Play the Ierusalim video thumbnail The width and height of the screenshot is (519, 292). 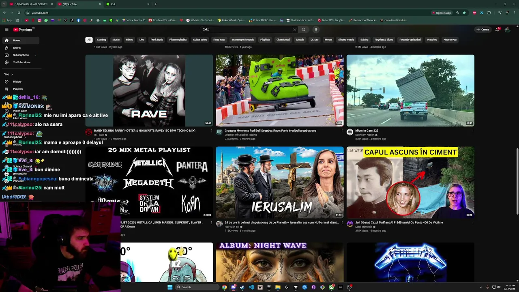point(279,182)
